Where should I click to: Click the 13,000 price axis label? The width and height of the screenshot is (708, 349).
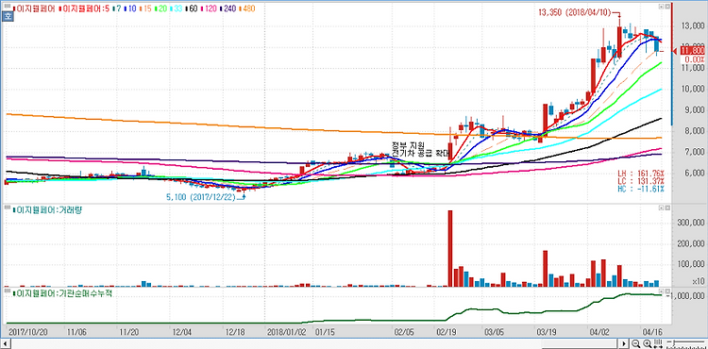(x=693, y=25)
